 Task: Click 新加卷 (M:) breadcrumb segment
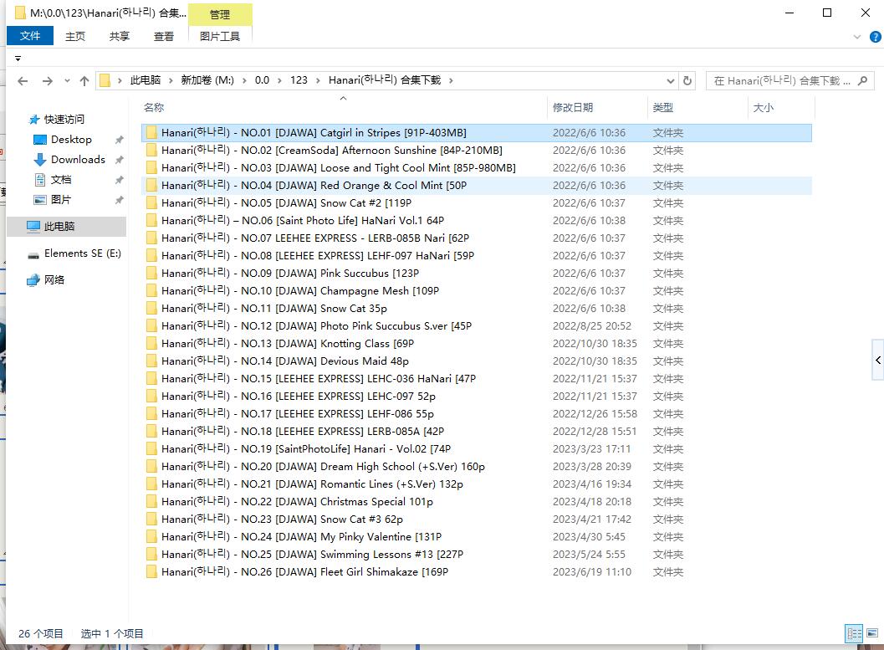pos(207,80)
